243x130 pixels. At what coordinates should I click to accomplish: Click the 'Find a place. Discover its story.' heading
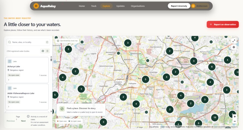(81, 108)
